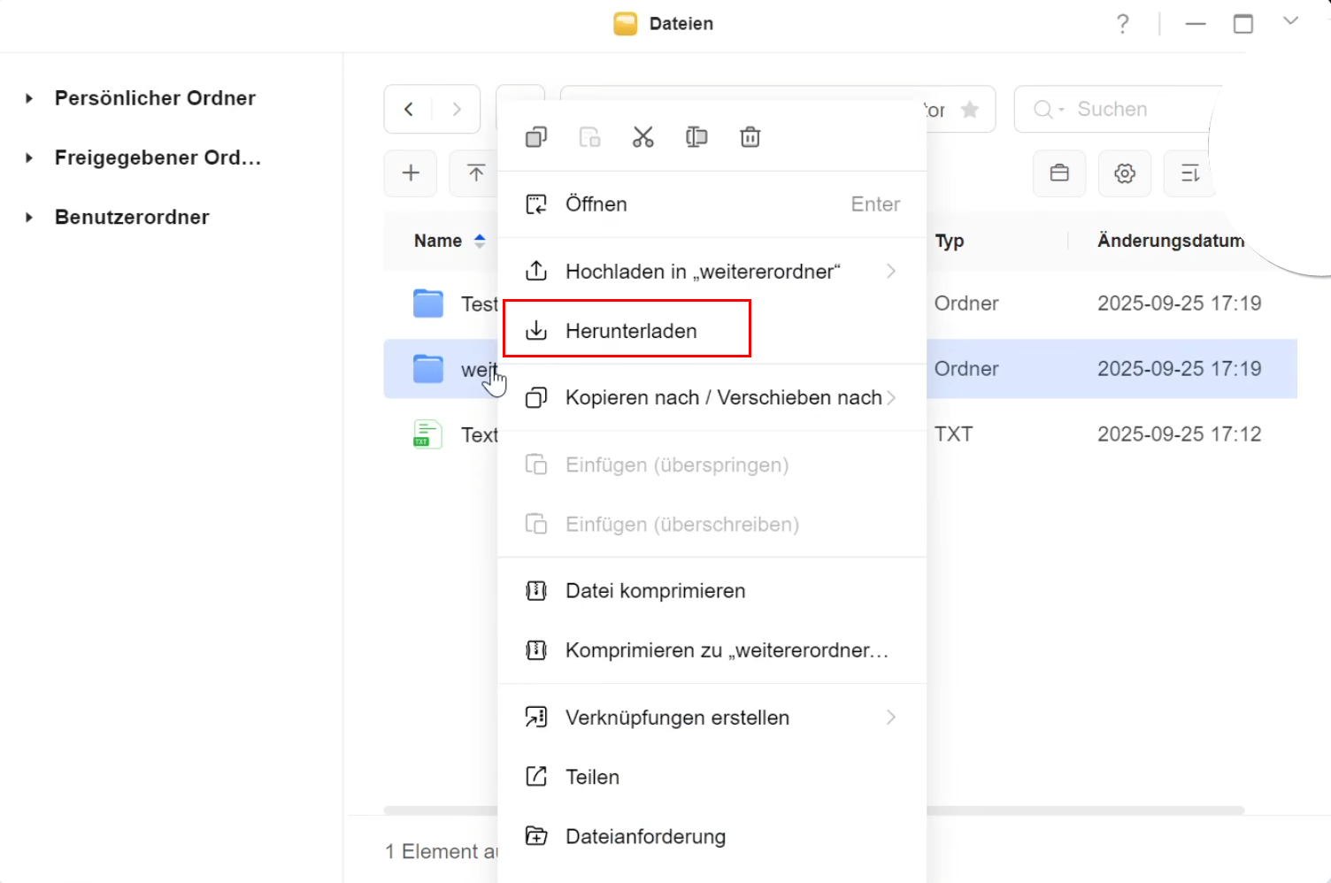
Task: Click the rename icon in context menu
Action: [x=696, y=137]
